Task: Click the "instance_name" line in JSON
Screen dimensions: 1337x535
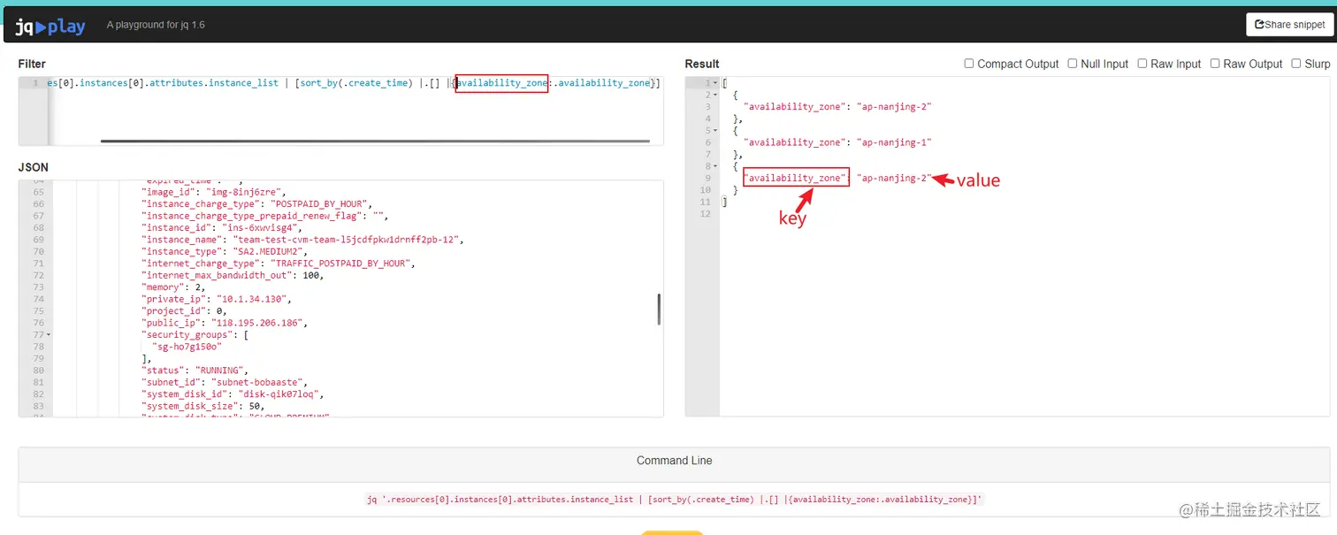Action: pyautogui.click(x=302, y=240)
